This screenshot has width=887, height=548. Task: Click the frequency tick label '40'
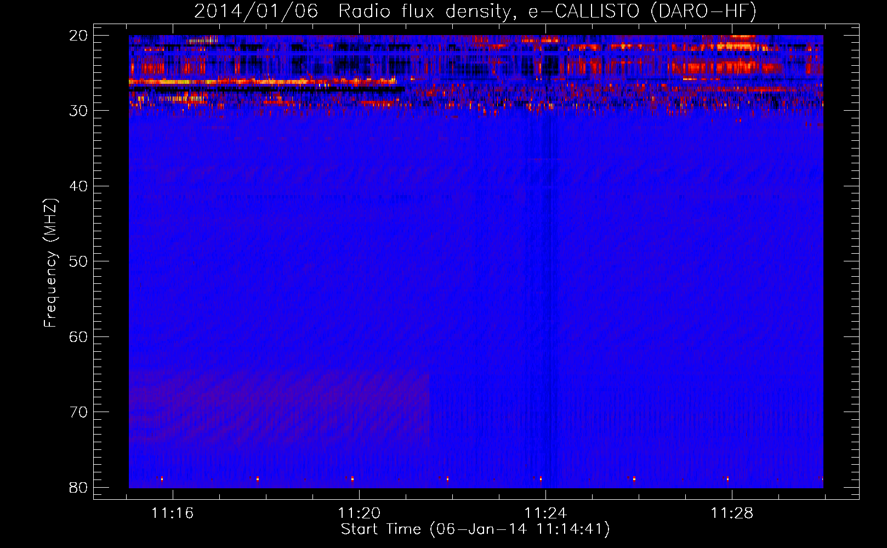coord(78,186)
